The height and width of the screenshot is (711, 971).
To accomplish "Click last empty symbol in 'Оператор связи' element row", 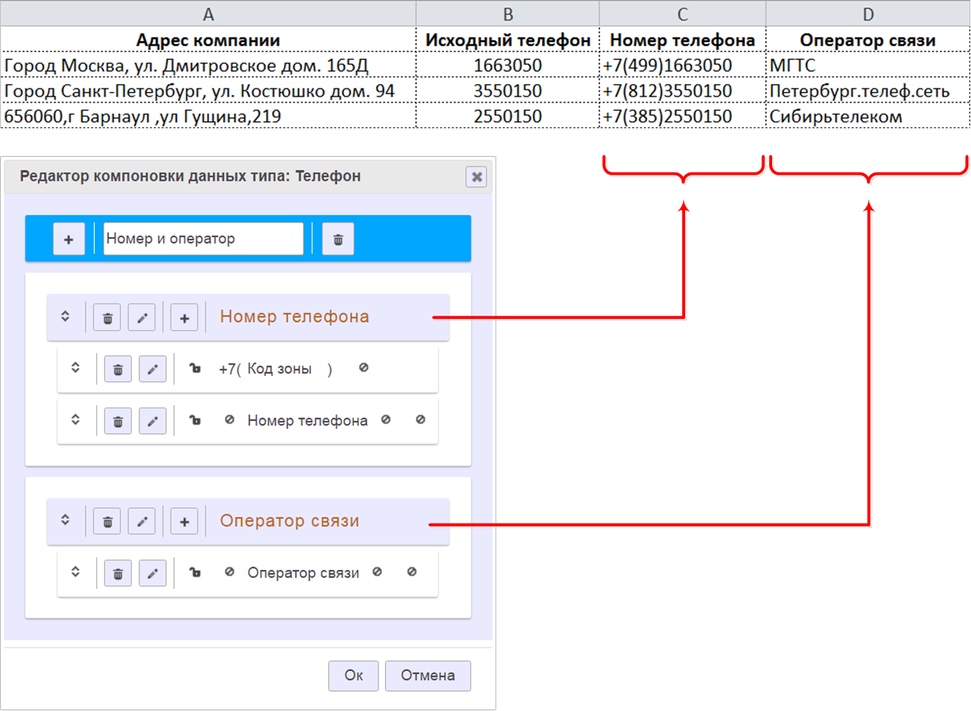I will [412, 571].
